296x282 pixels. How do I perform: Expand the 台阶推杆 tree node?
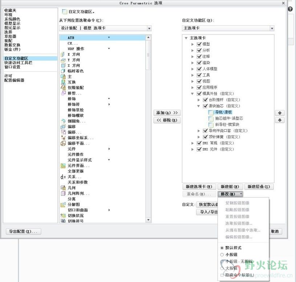point(199,100)
